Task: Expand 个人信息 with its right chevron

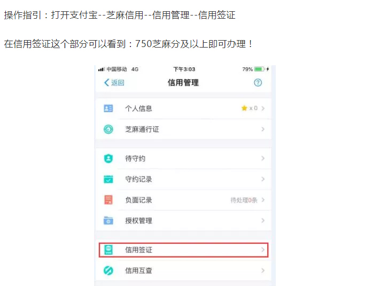Action: pyautogui.click(x=263, y=109)
